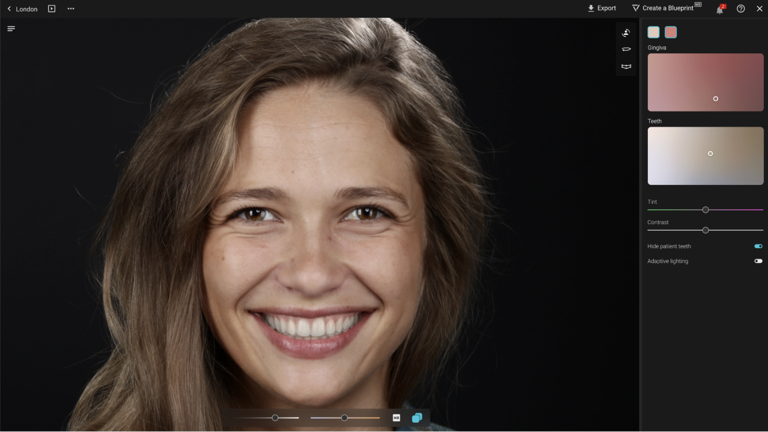Viewport: 768px width, 432px height.
Task: Click the Contrast slider handle
Action: [705, 230]
